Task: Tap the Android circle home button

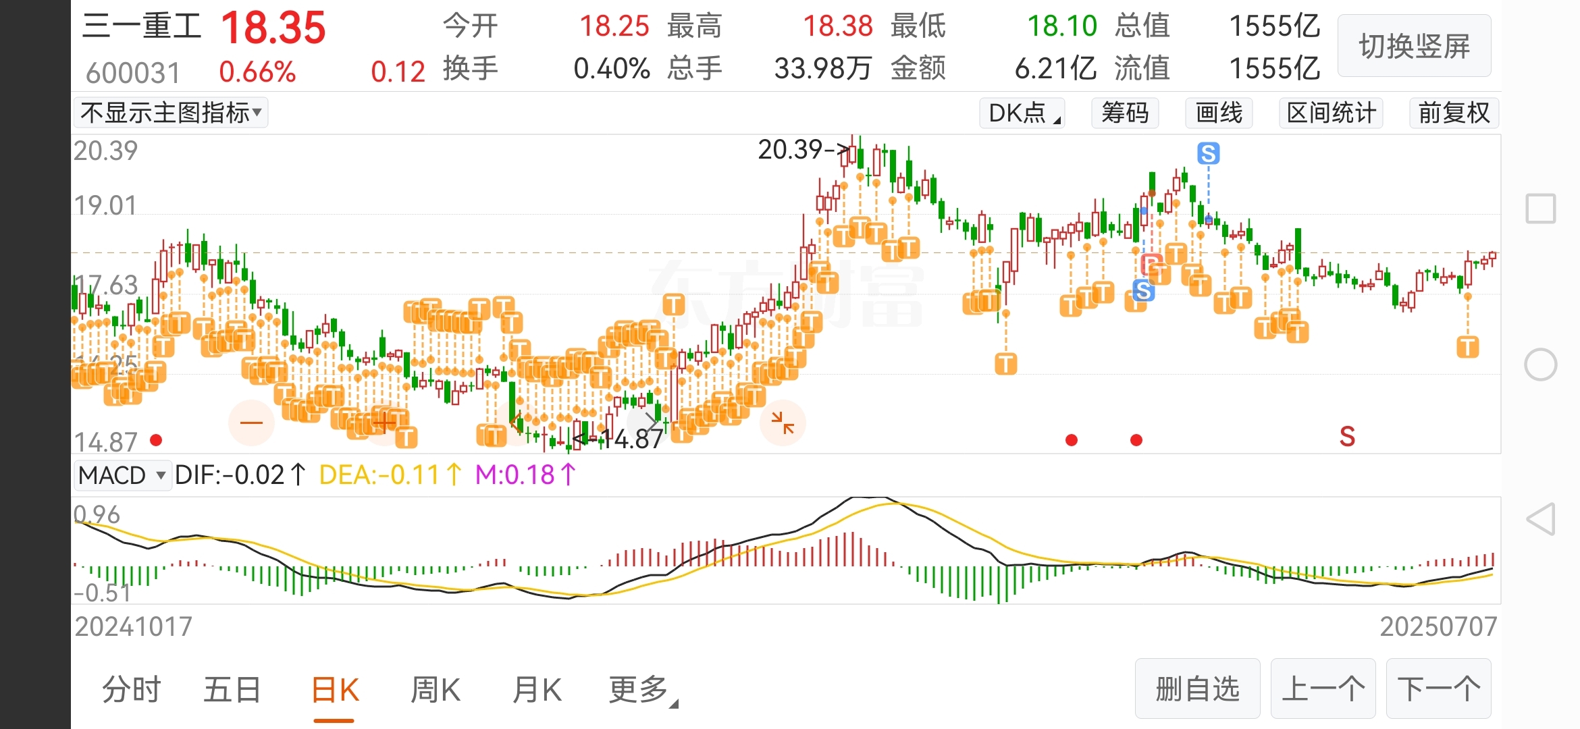Action: click(1541, 364)
